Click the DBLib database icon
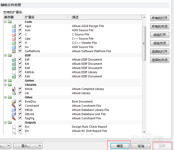 (x=14, y=110)
